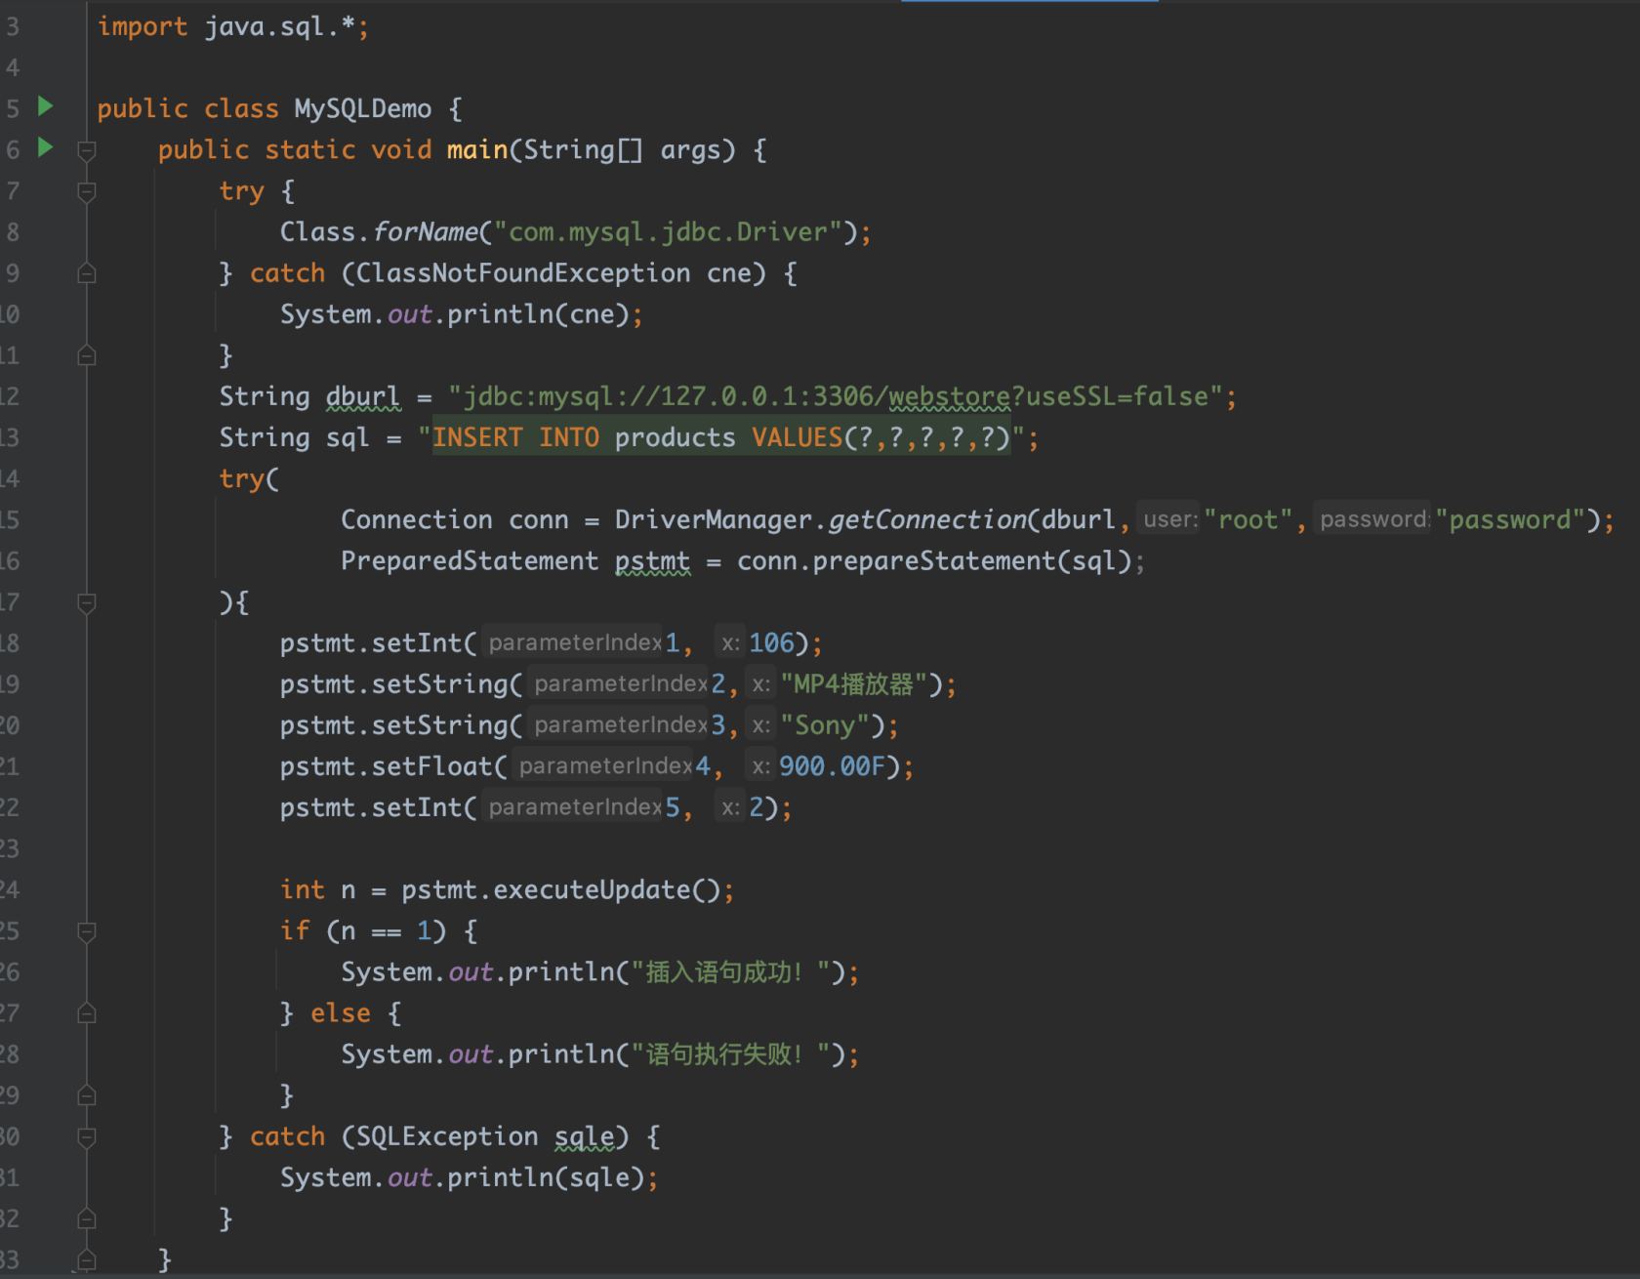Viewport: 1640px width, 1279px height.
Task: Click the "语句执行失败!" string
Action: click(731, 1053)
